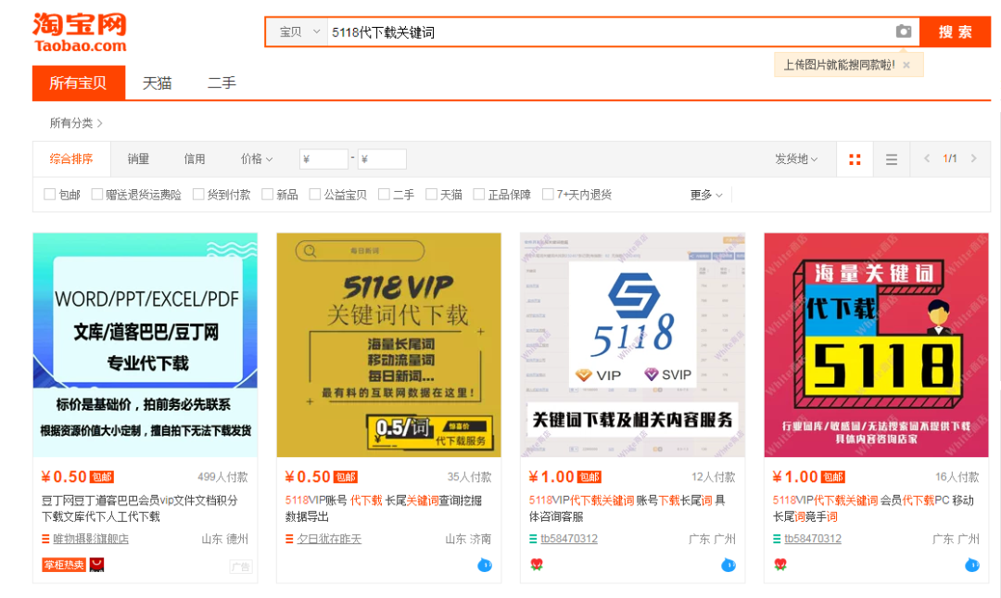Click 山东 济南 location text
Screen dimensions: 1001x598
[469, 539]
